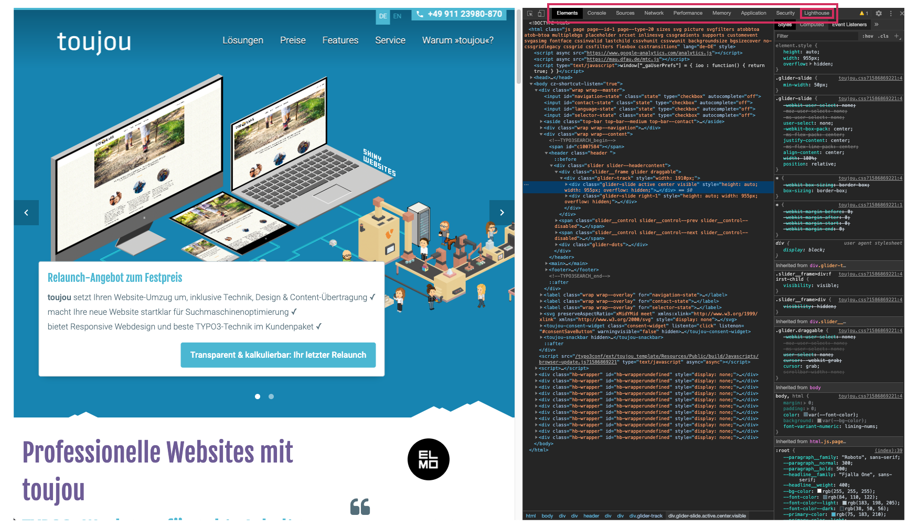Select the header class="header" element row
918x528 pixels.
(583, 153)
